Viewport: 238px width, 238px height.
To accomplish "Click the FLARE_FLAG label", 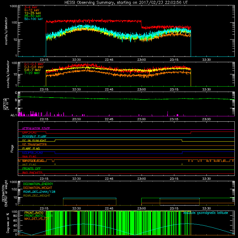I will point(31,148).
